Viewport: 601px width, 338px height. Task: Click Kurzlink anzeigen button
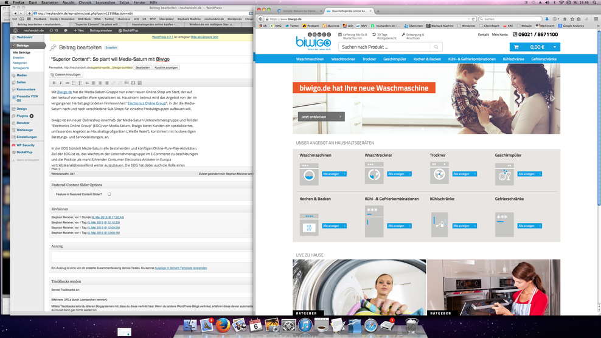tap(166, 67)
